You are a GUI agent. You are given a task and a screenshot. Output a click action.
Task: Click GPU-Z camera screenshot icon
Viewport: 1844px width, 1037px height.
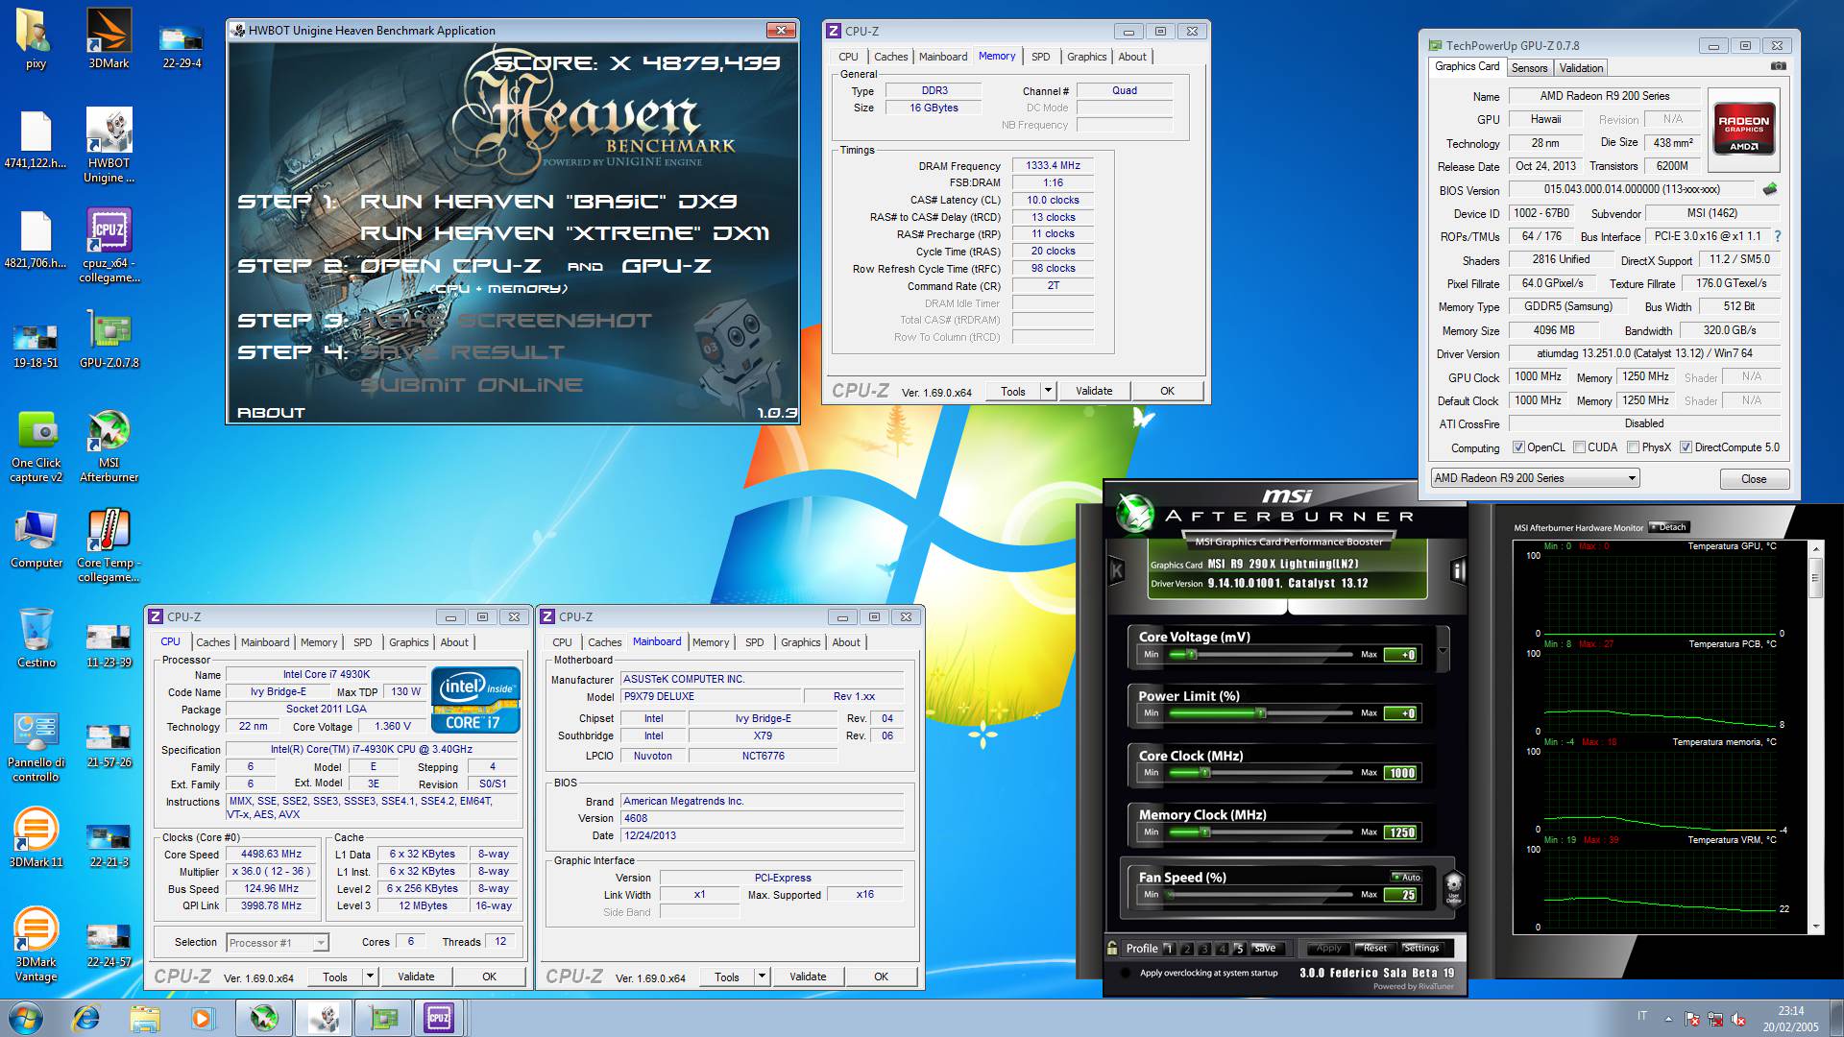(x=1779, y=66)
